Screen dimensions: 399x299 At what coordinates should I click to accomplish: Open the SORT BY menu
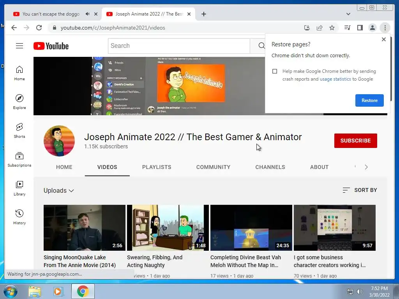(360, 190)
